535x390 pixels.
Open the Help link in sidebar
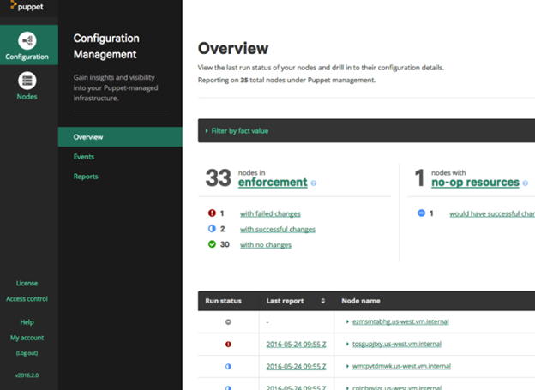(27, 322)
